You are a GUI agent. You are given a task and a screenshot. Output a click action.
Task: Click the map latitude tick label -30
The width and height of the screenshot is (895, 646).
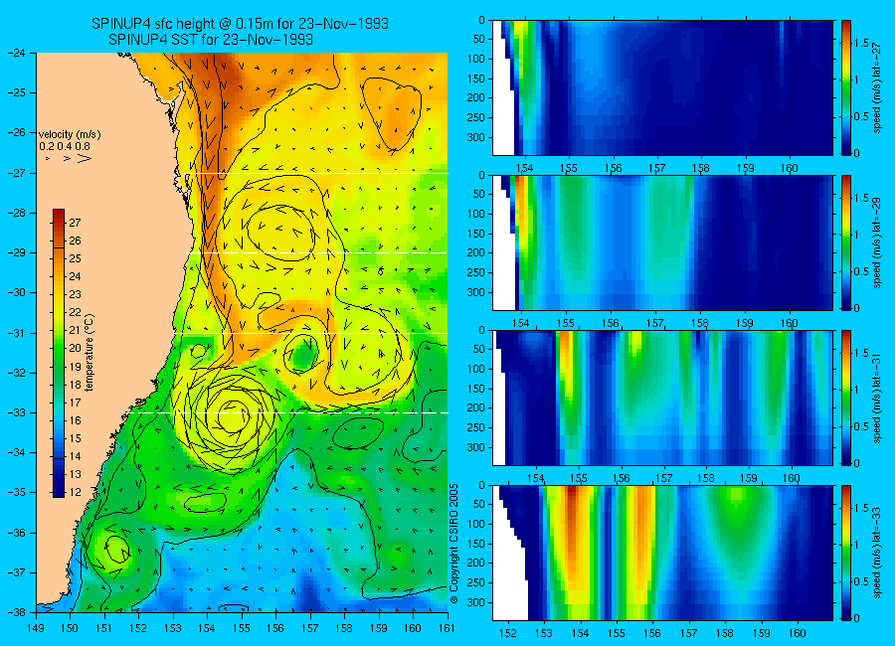click(x=17, y=293)
